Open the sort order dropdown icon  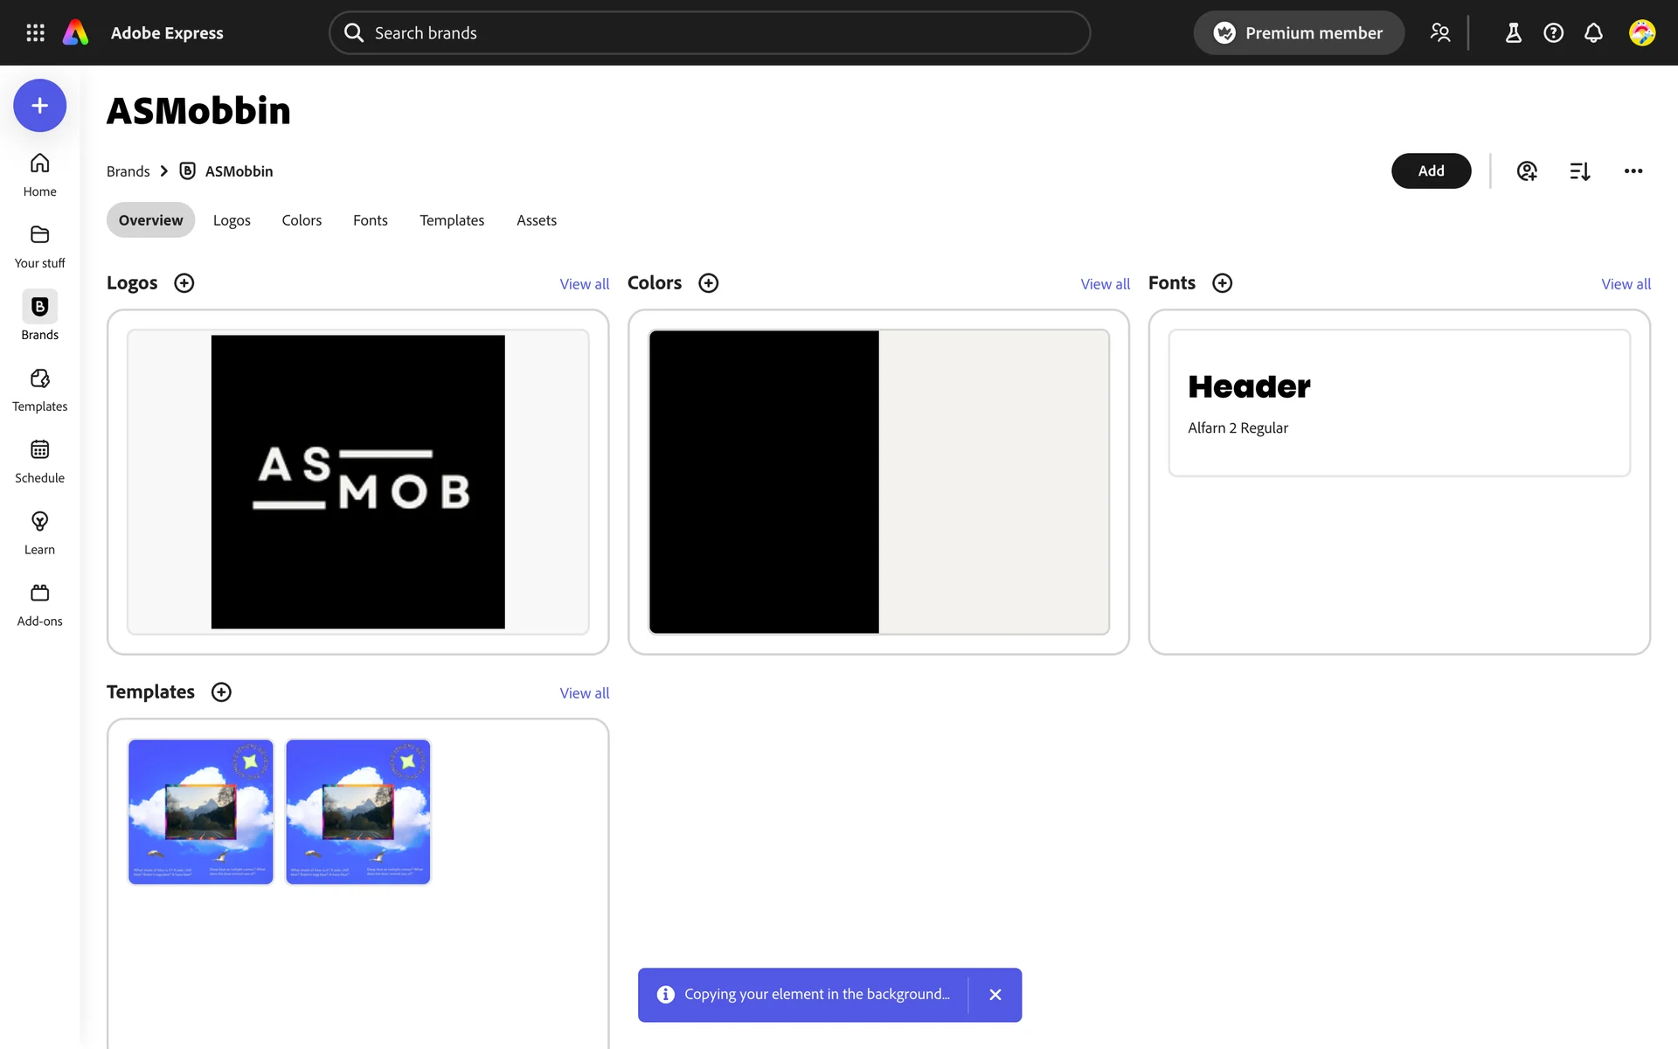(1579, 171)
